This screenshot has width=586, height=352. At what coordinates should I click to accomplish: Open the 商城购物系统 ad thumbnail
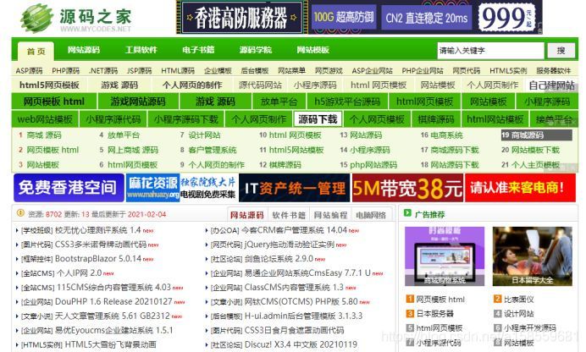[x=445, y=256]
